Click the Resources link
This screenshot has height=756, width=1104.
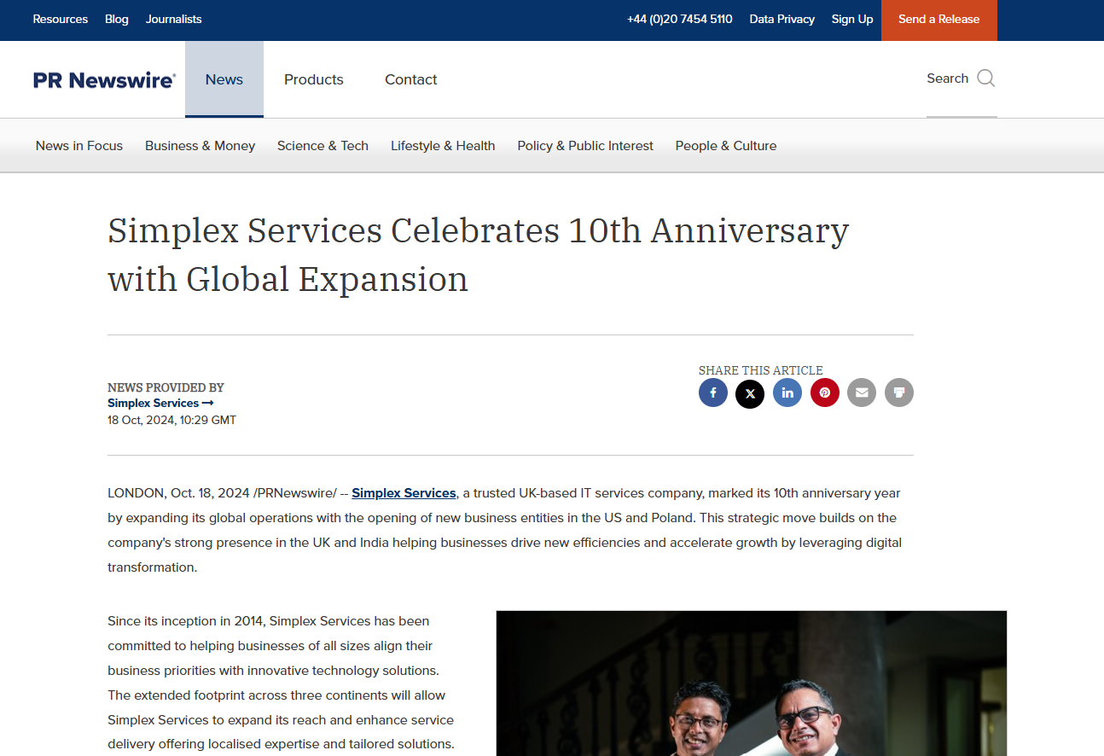(x=61, y=19)
